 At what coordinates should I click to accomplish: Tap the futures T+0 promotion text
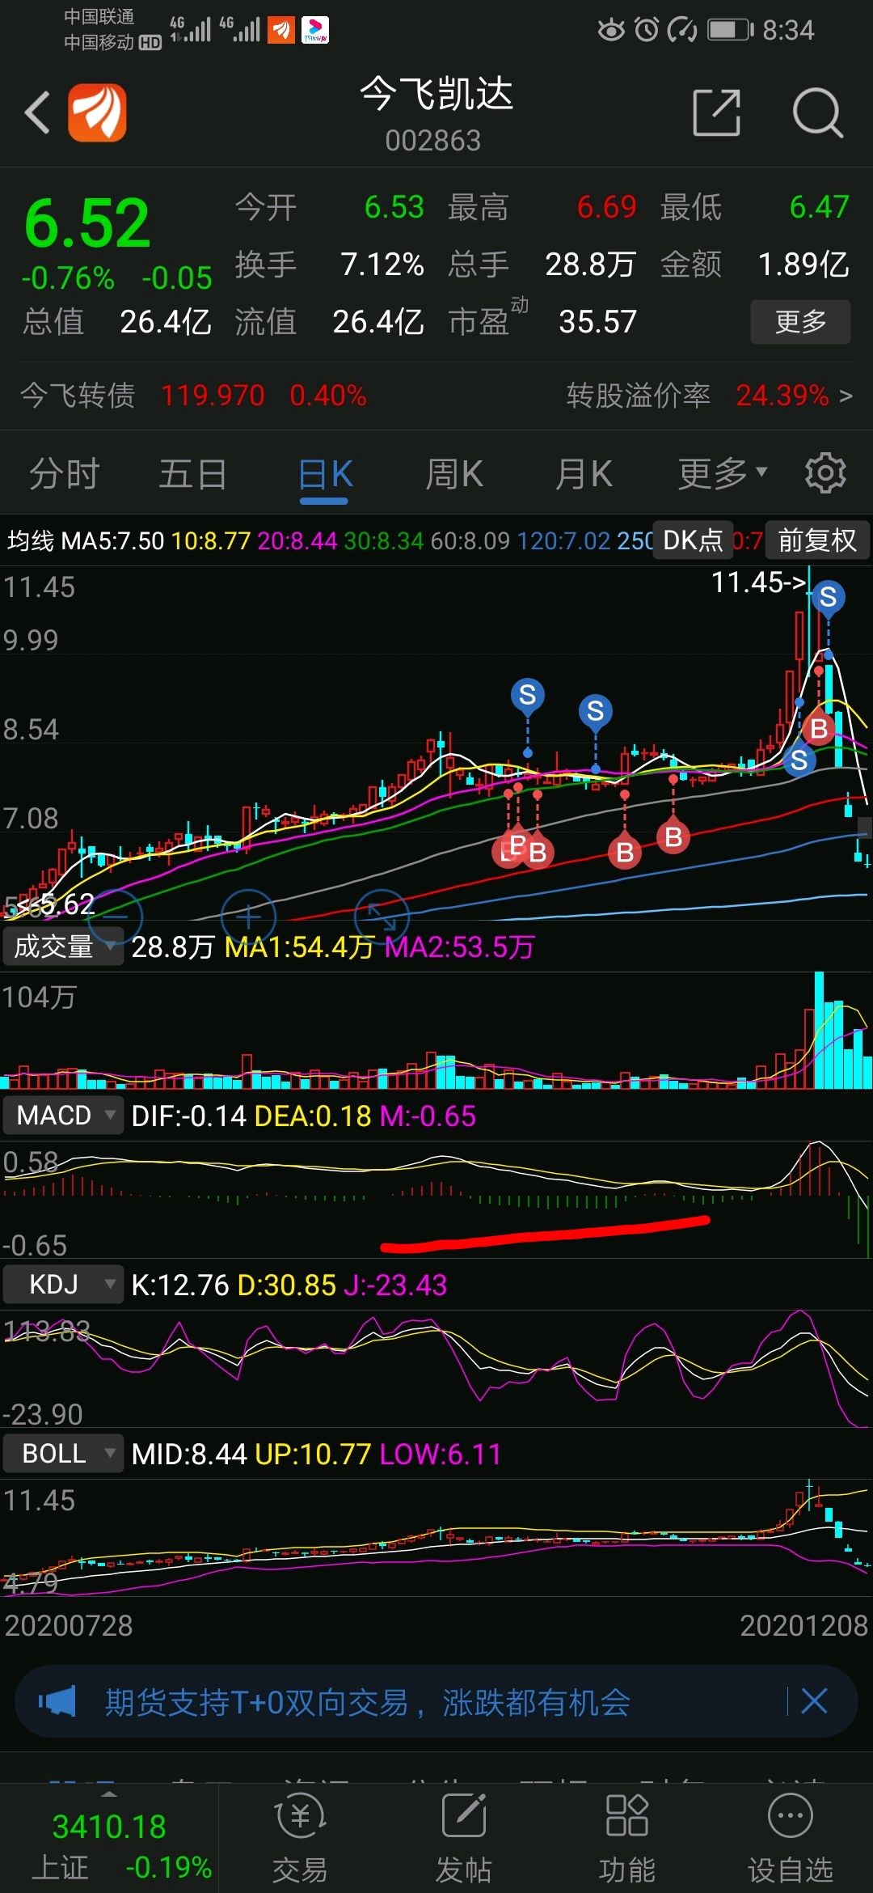coord(368,1702)
